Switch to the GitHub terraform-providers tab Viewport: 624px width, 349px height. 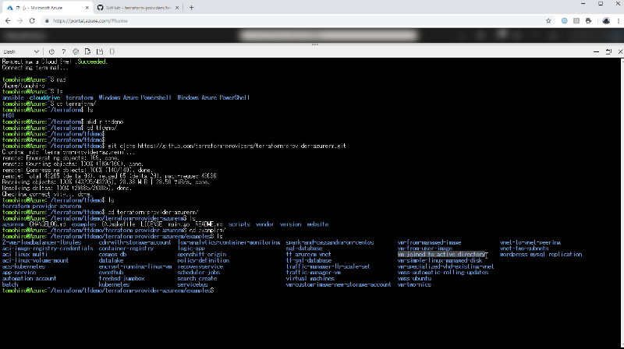click(138, 8)
